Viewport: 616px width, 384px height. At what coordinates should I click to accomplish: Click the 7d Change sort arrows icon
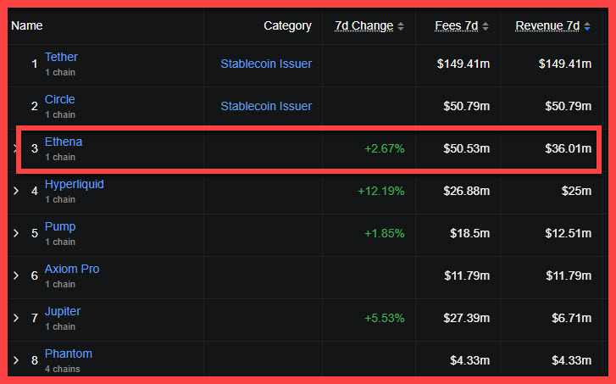tap(401, 26)
